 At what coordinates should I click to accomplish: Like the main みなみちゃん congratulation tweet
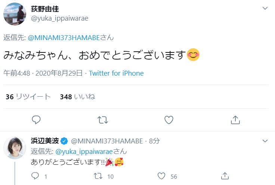169,120
